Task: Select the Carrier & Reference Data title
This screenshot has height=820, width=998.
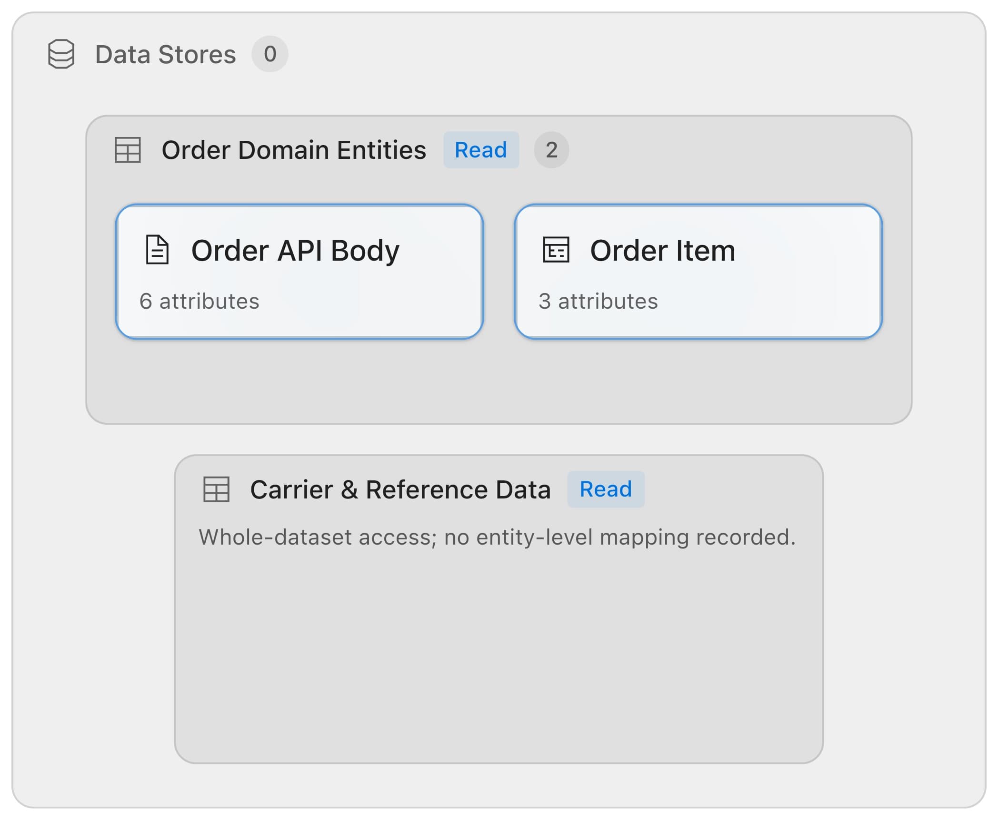Action: pos(400,489)
